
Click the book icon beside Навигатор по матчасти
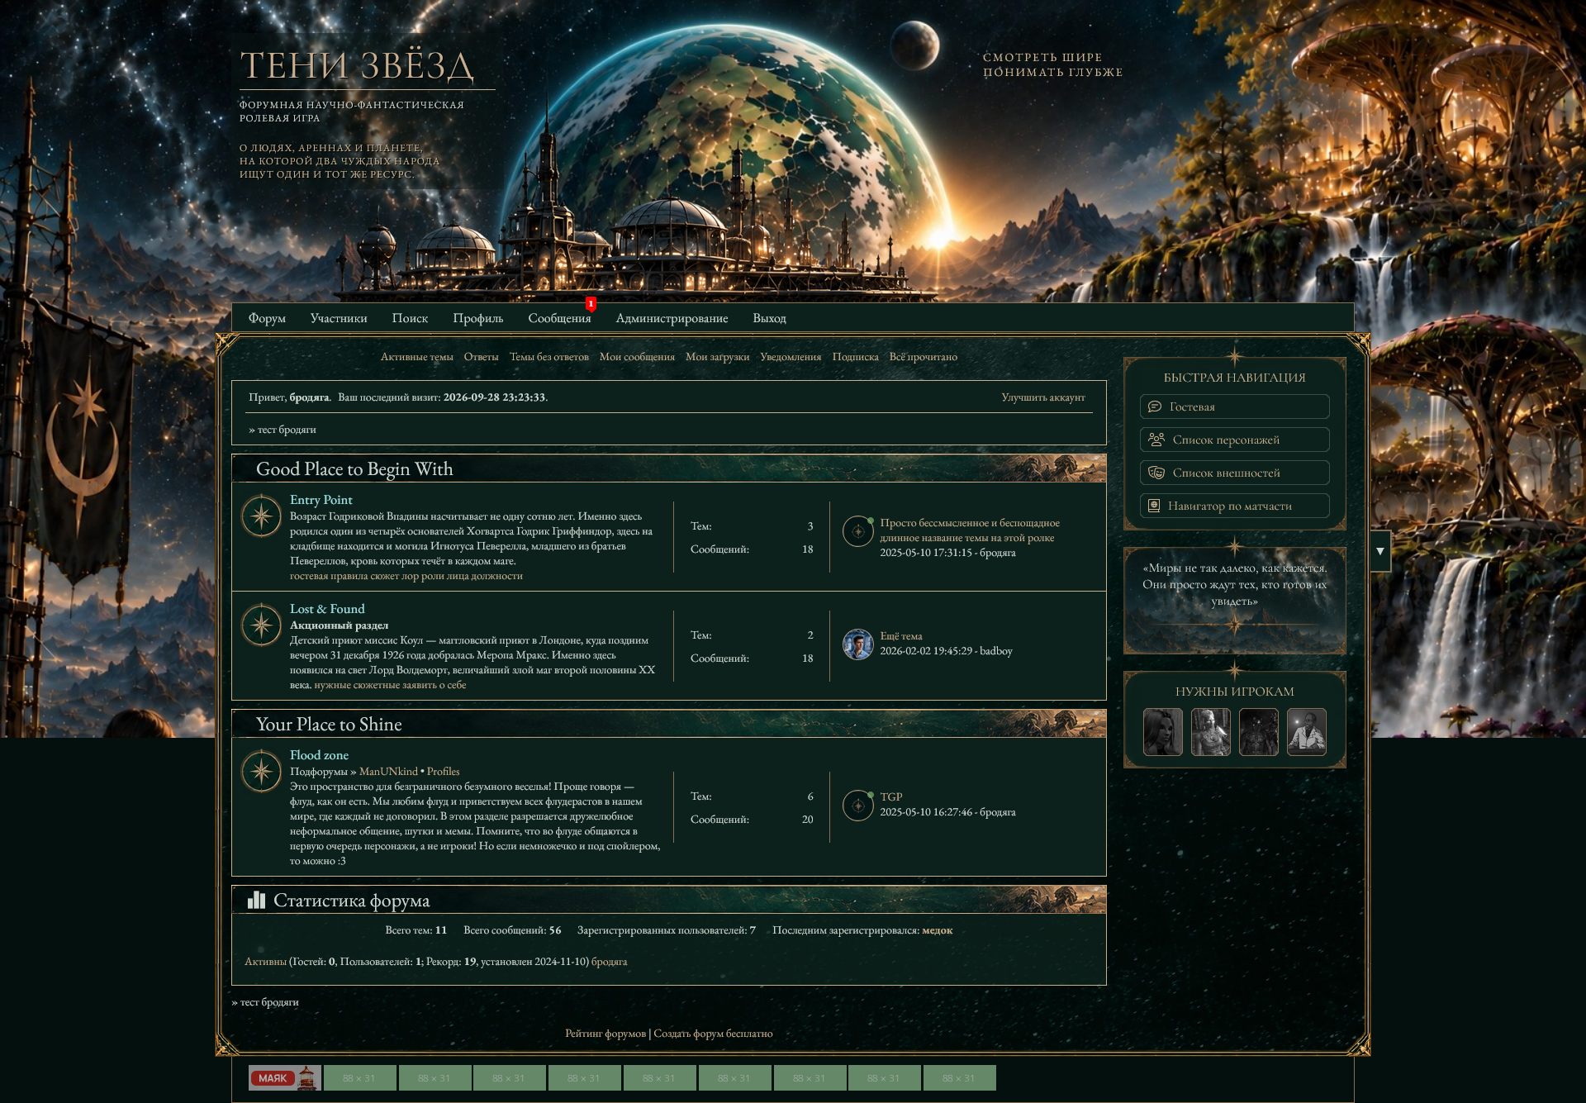point(1154,506)
